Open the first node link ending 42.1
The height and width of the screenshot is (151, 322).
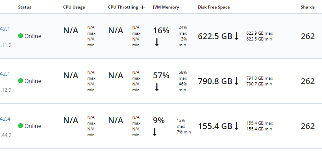pyautogui.click(x=5, y=29)
